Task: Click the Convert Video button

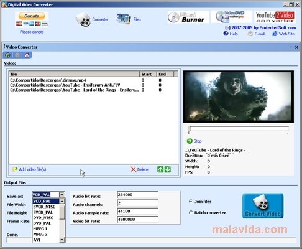Action: click(263, 206)
